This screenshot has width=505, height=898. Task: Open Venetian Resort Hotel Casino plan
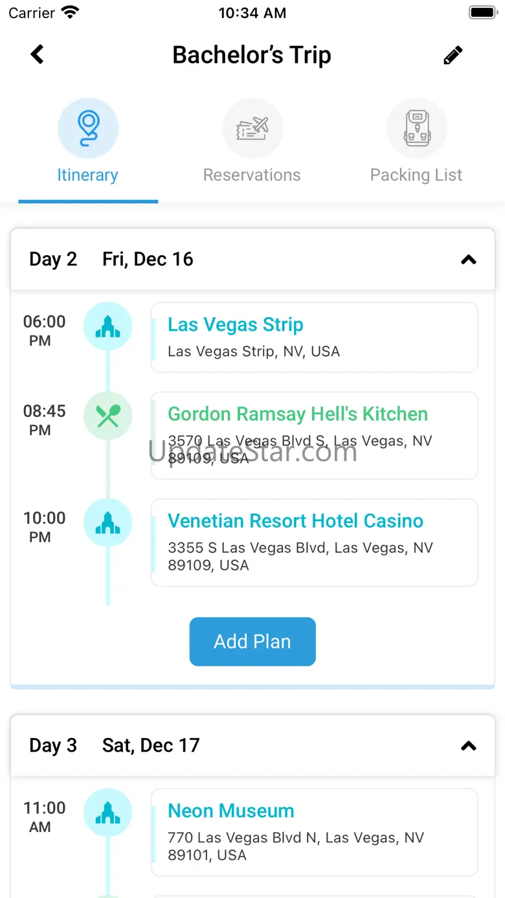[315, 542]
